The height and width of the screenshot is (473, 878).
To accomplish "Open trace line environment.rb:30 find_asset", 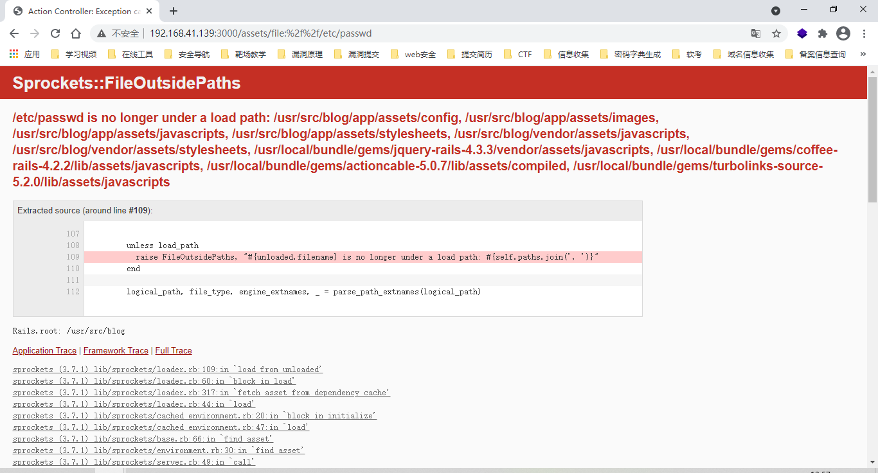I will pos(159,451).
